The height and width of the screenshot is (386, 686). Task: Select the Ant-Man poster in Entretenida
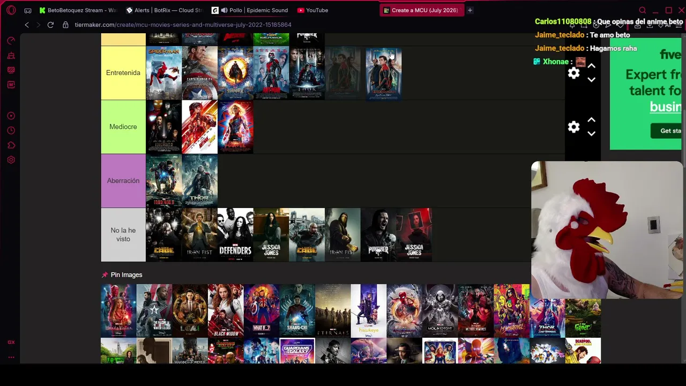click(x=271, y=73)
